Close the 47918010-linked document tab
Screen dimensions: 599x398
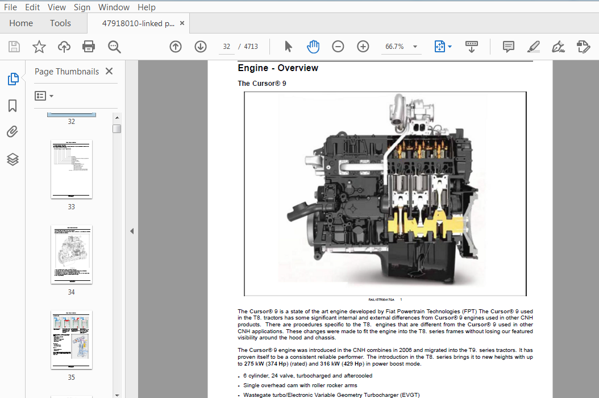point(182,23)
